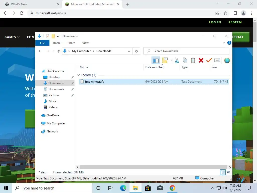Open Explorer Help question mark icon
Viewport: 257px width, 193px height.
click(x=229, y=43)
